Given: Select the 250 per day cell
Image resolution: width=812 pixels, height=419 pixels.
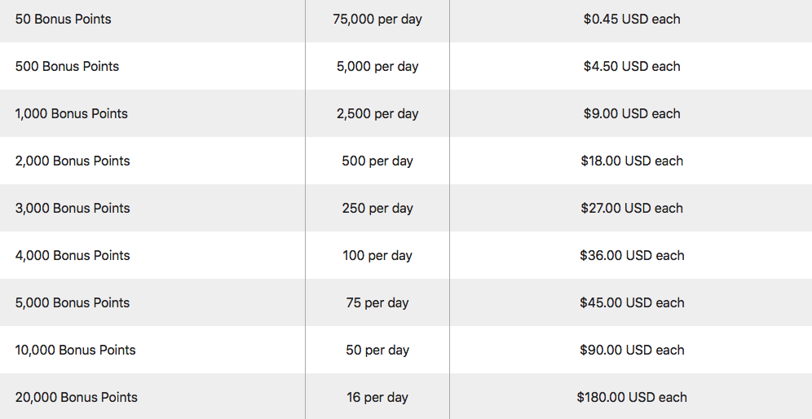Looking at the screenshot, I should tap(377, 208).
